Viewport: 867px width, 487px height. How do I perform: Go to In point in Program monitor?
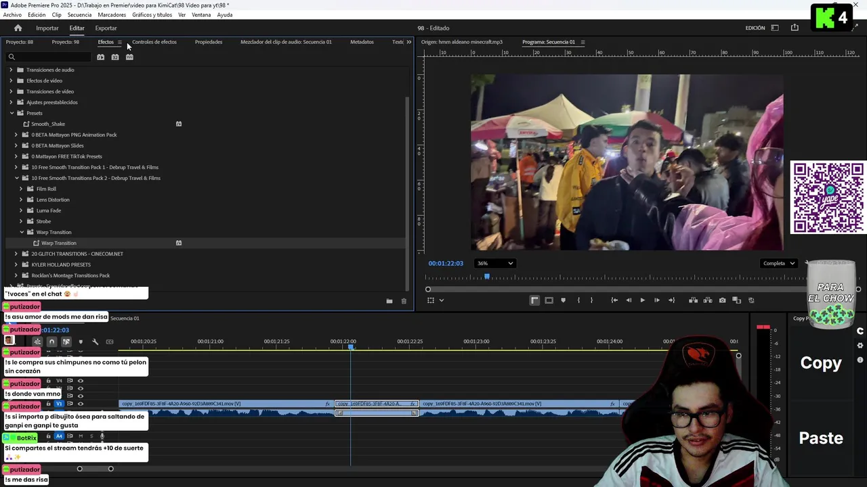coord(614,300)
